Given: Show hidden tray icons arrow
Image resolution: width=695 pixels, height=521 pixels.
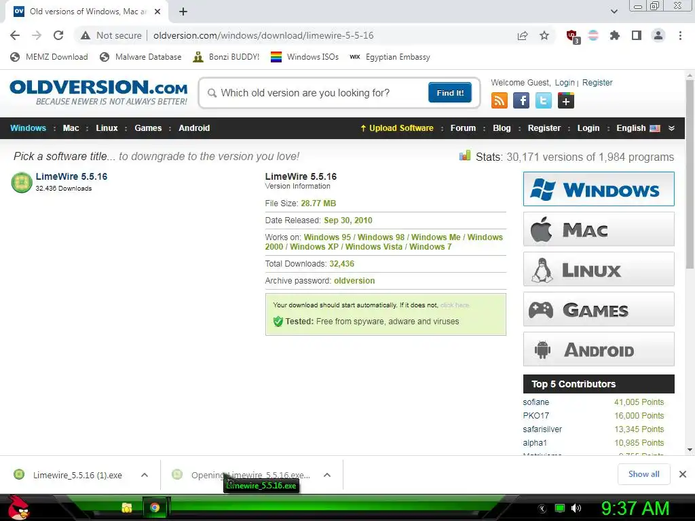Looking at the screenshot, I should (x=542, y=508).
